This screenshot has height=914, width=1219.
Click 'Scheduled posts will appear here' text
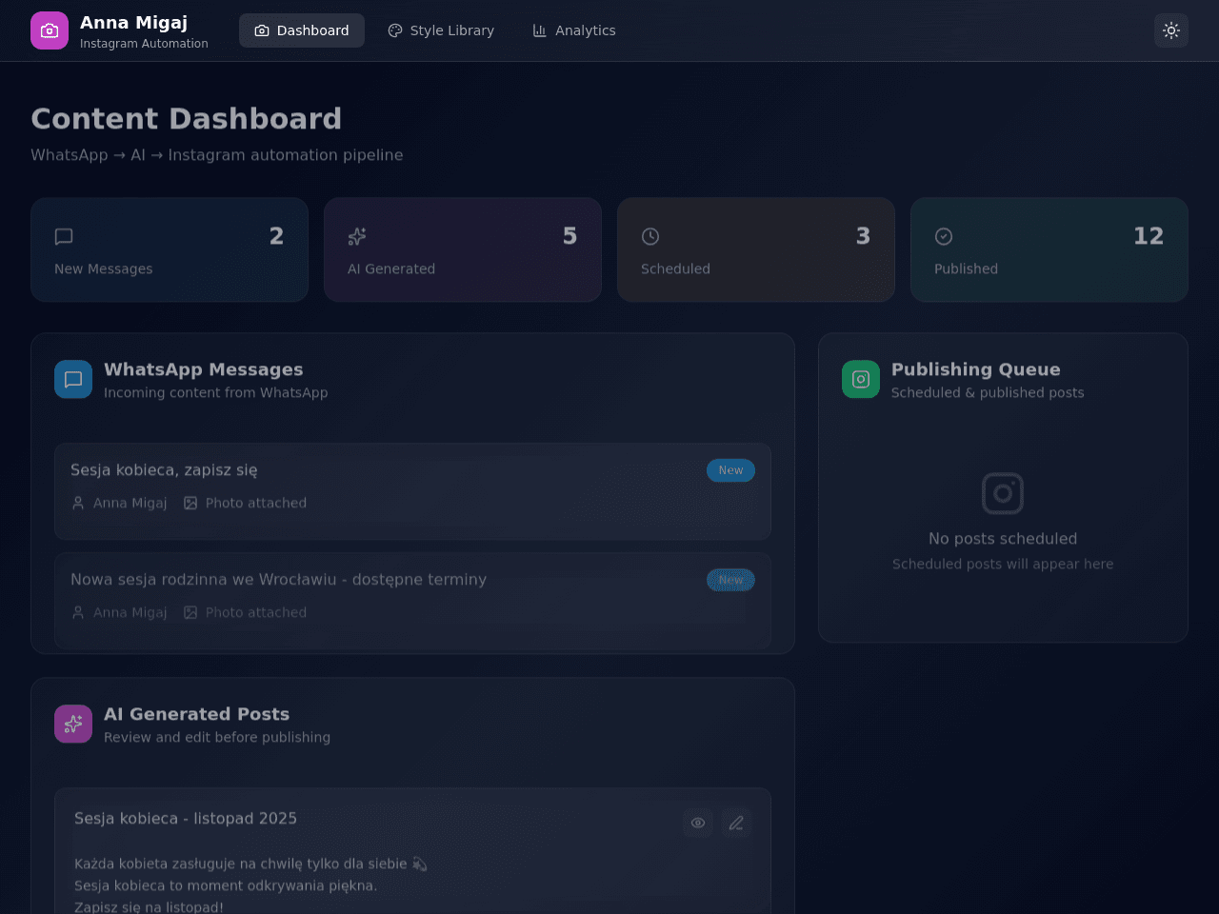(x=1003, y=564)
